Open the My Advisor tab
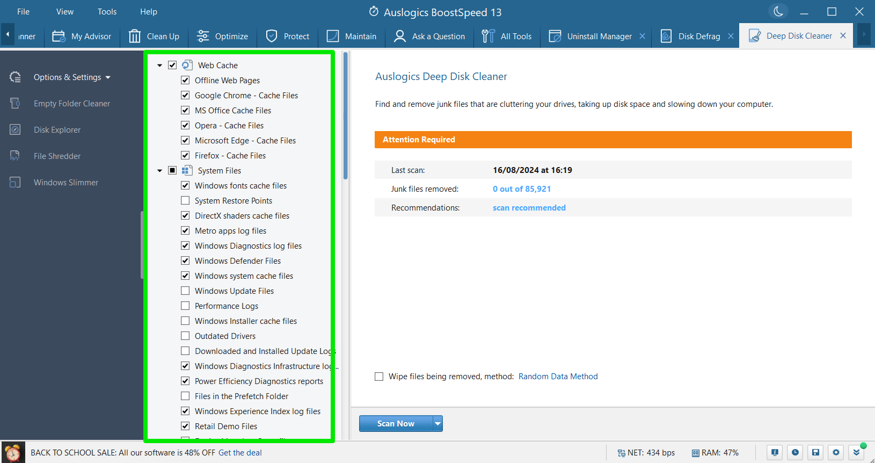The height and width of the screenshot is (463, 875). click(x=82, y=36)
